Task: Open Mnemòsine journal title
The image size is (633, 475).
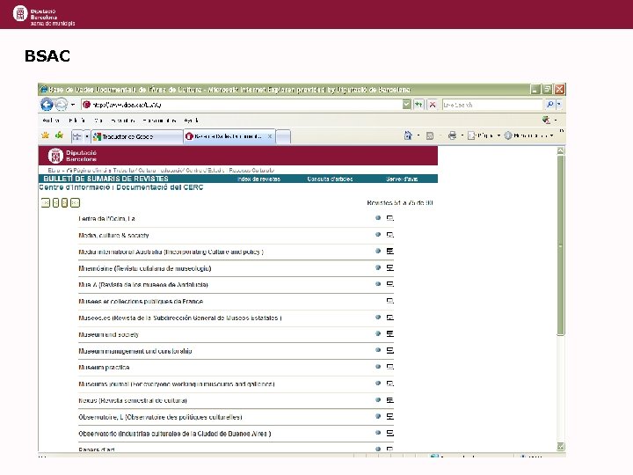Action: tap(145, 268)
